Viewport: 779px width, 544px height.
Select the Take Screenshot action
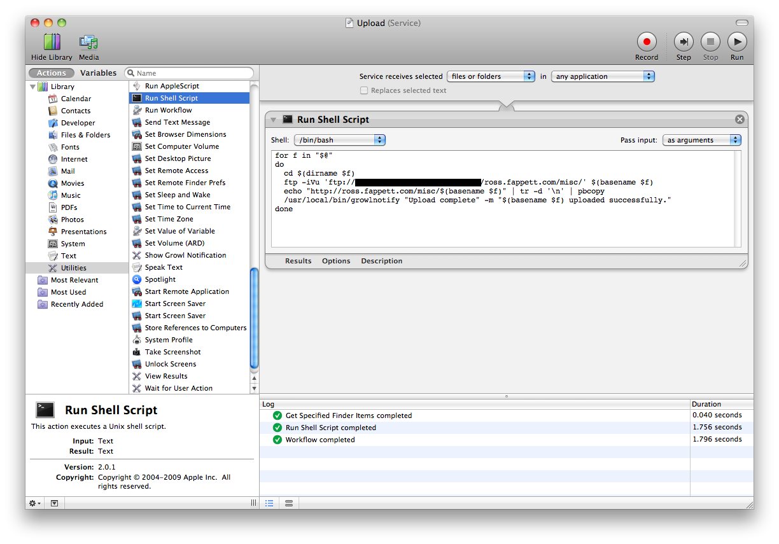(172, 352)
